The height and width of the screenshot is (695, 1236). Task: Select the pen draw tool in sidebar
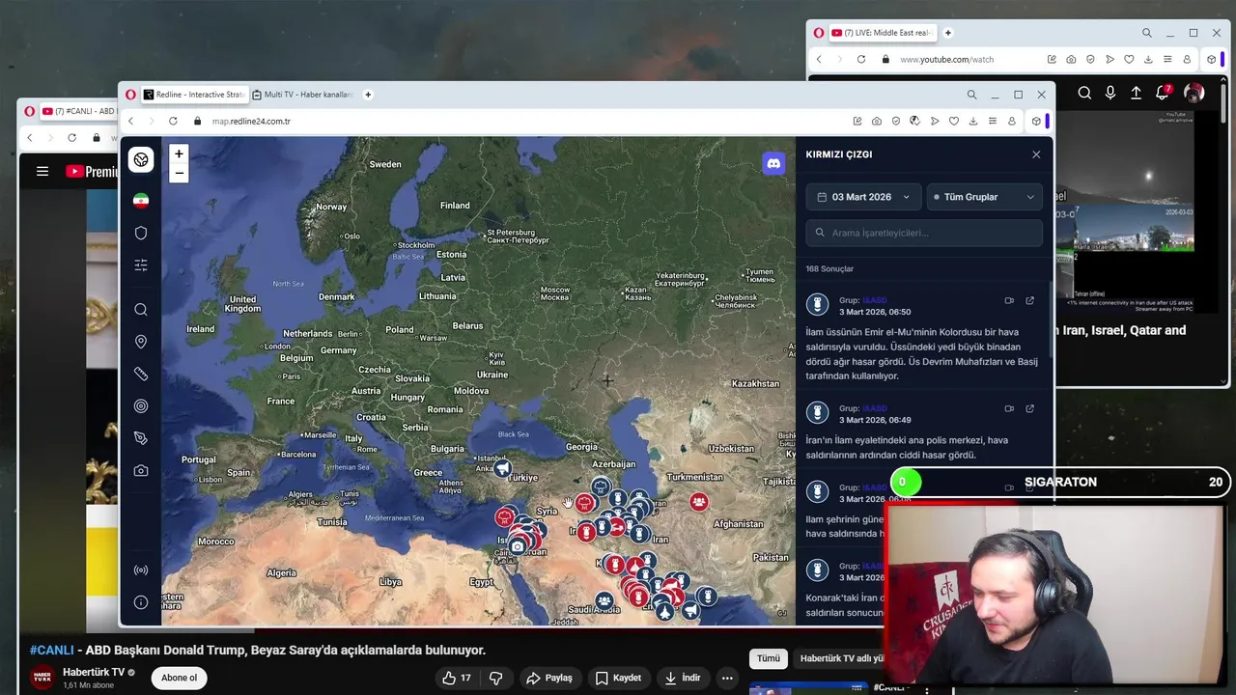click(141, 438)
